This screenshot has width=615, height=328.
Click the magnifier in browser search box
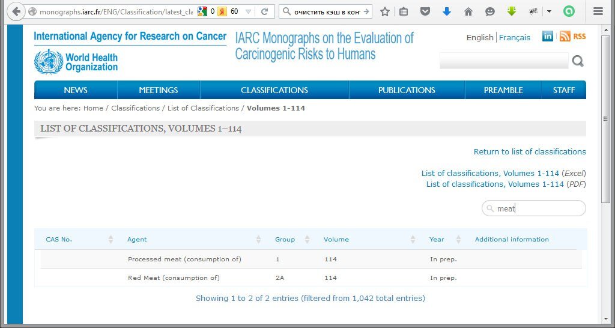[x=287, y=12]
